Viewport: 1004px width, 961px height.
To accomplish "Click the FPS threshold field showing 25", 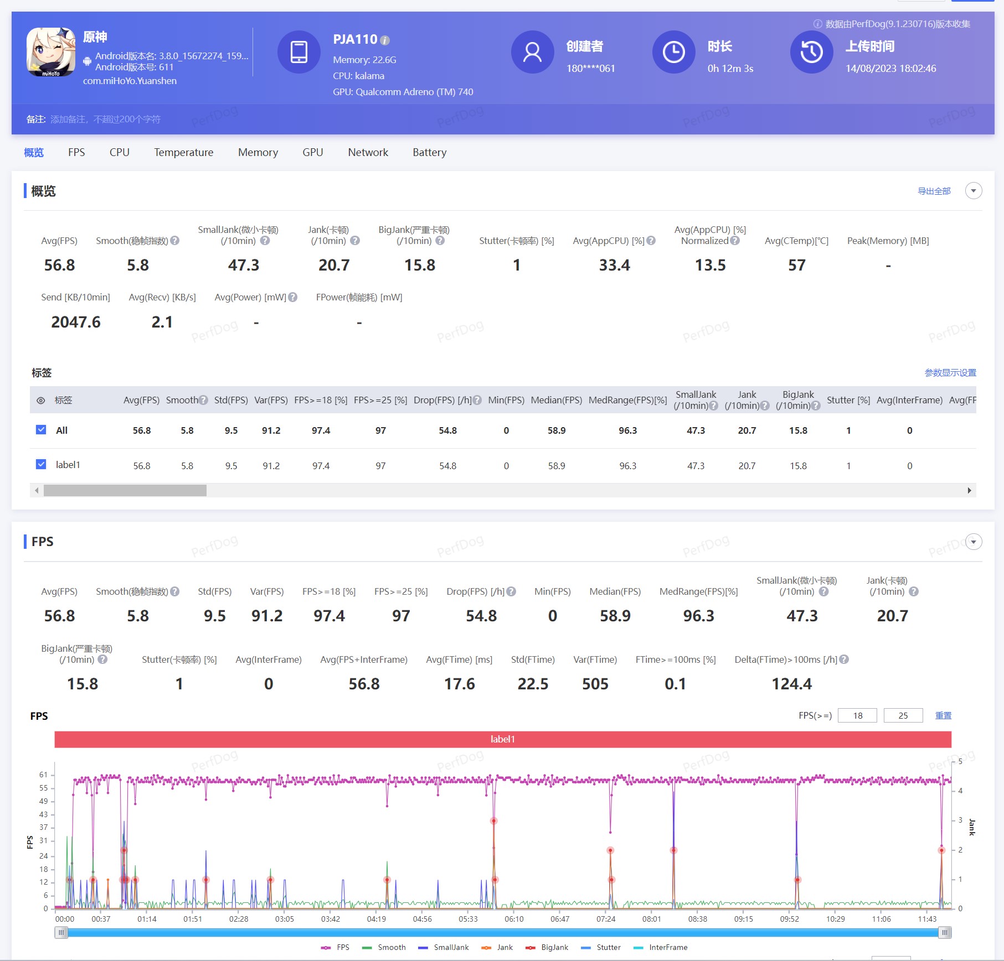I will coord(903,715).
